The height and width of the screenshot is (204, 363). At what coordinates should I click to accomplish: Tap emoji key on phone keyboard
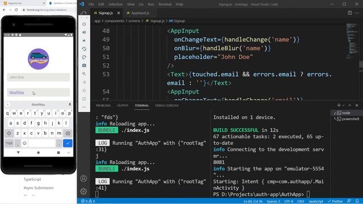tap(24, 143)
